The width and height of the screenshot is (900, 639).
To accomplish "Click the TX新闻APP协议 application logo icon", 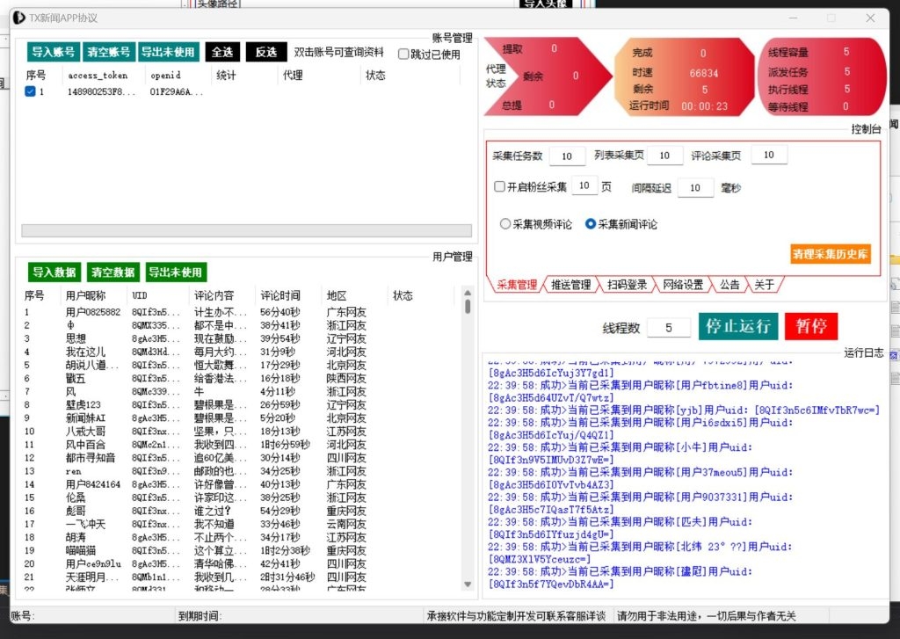I will 19,17.
